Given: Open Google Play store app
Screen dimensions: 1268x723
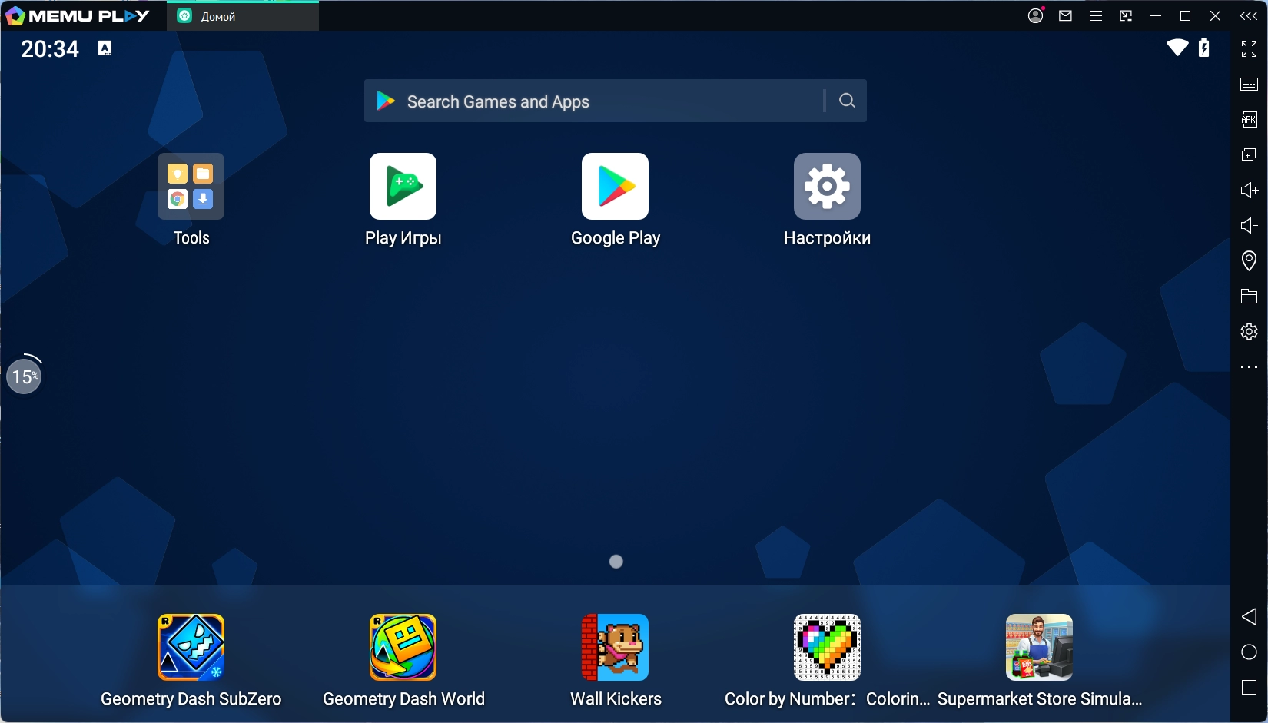Looking at the screenshot, I should pyautogui.click(x=615, y=187).
